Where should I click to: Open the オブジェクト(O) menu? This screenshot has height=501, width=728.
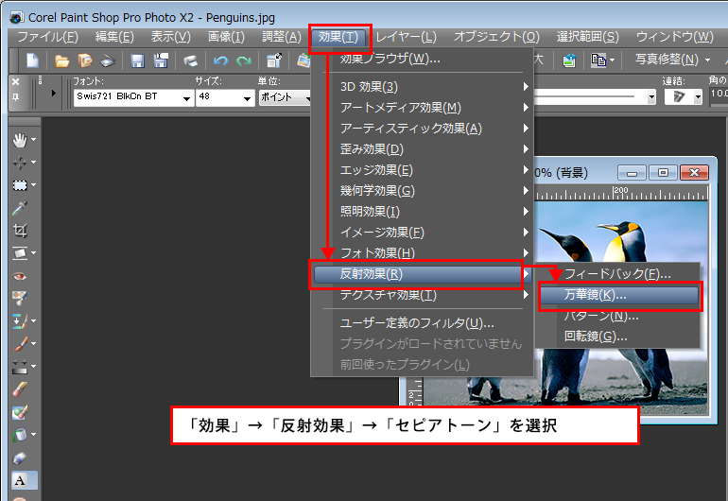click(496, 37)
